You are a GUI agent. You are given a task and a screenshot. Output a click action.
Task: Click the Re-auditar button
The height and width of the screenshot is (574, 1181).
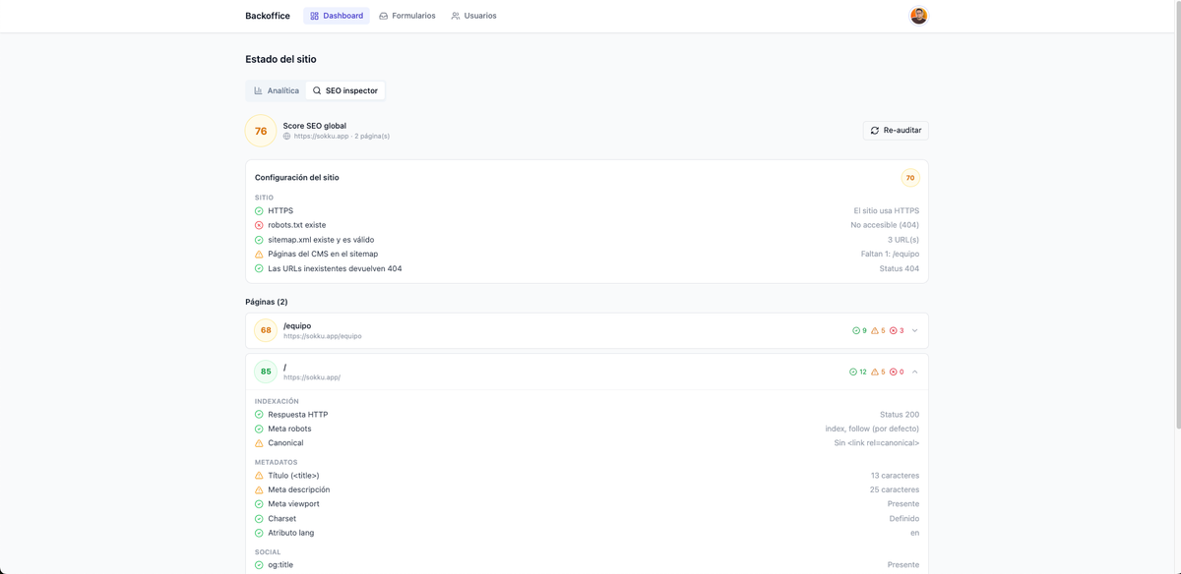(896, 130)
